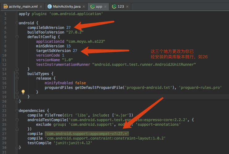Switch to the activity_main.xml tab
The width and height of the screenshot is (229, 154).
click(x=23, y=6)
